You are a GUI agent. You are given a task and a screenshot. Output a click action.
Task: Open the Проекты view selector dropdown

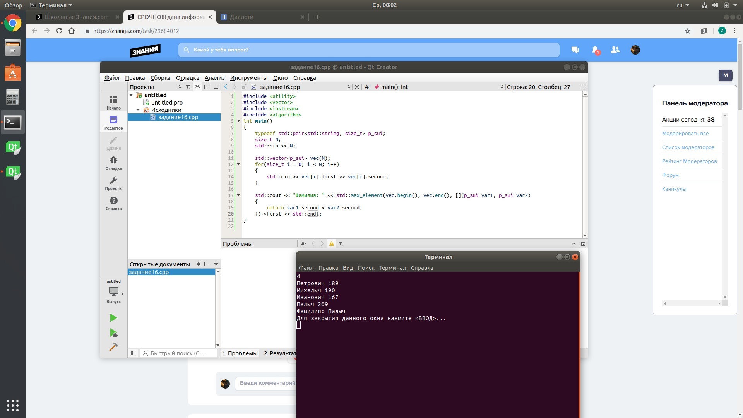155,87
